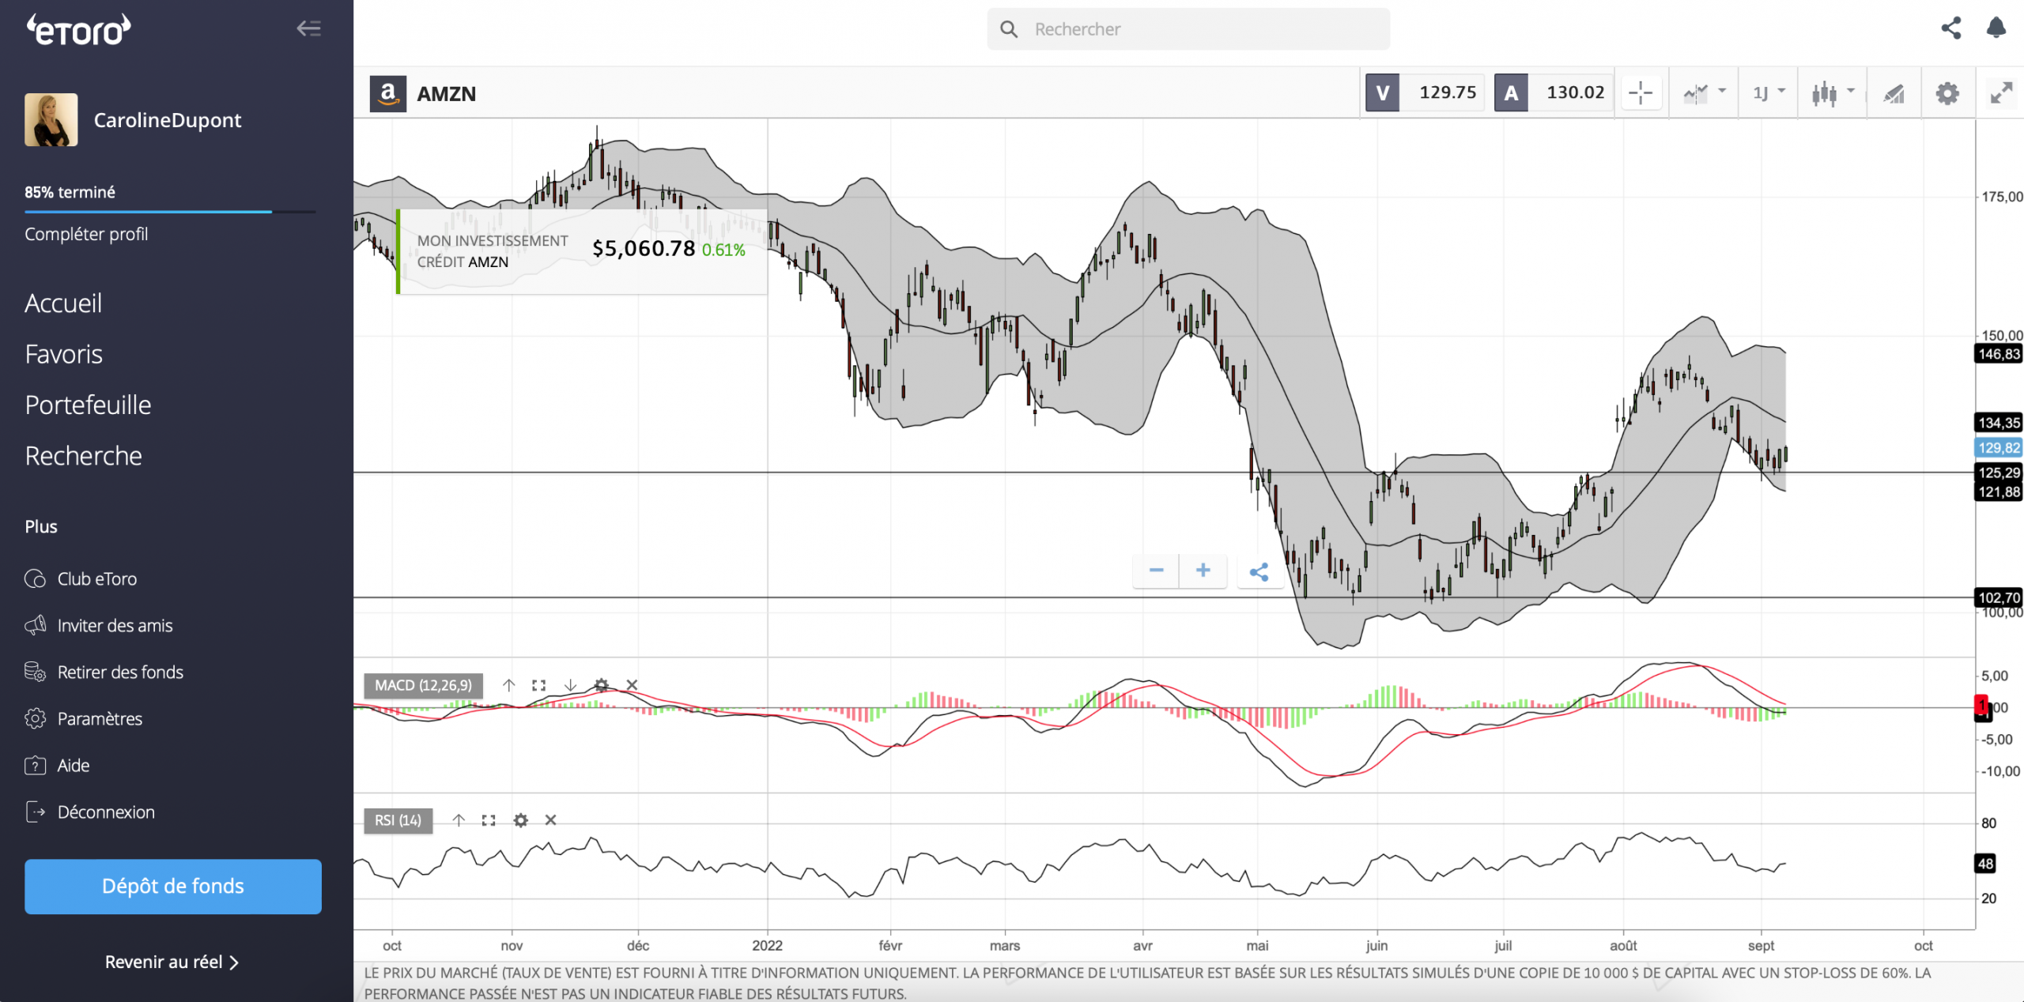Click the 129,82 current price label
Viewport: 2024px width, 1002px height.
coord(1999,448)
